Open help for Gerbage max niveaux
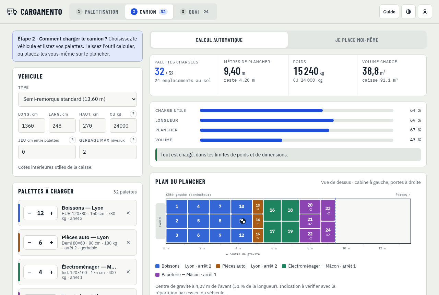This screenshot has width=439, height=295. (x=133, y=140)
